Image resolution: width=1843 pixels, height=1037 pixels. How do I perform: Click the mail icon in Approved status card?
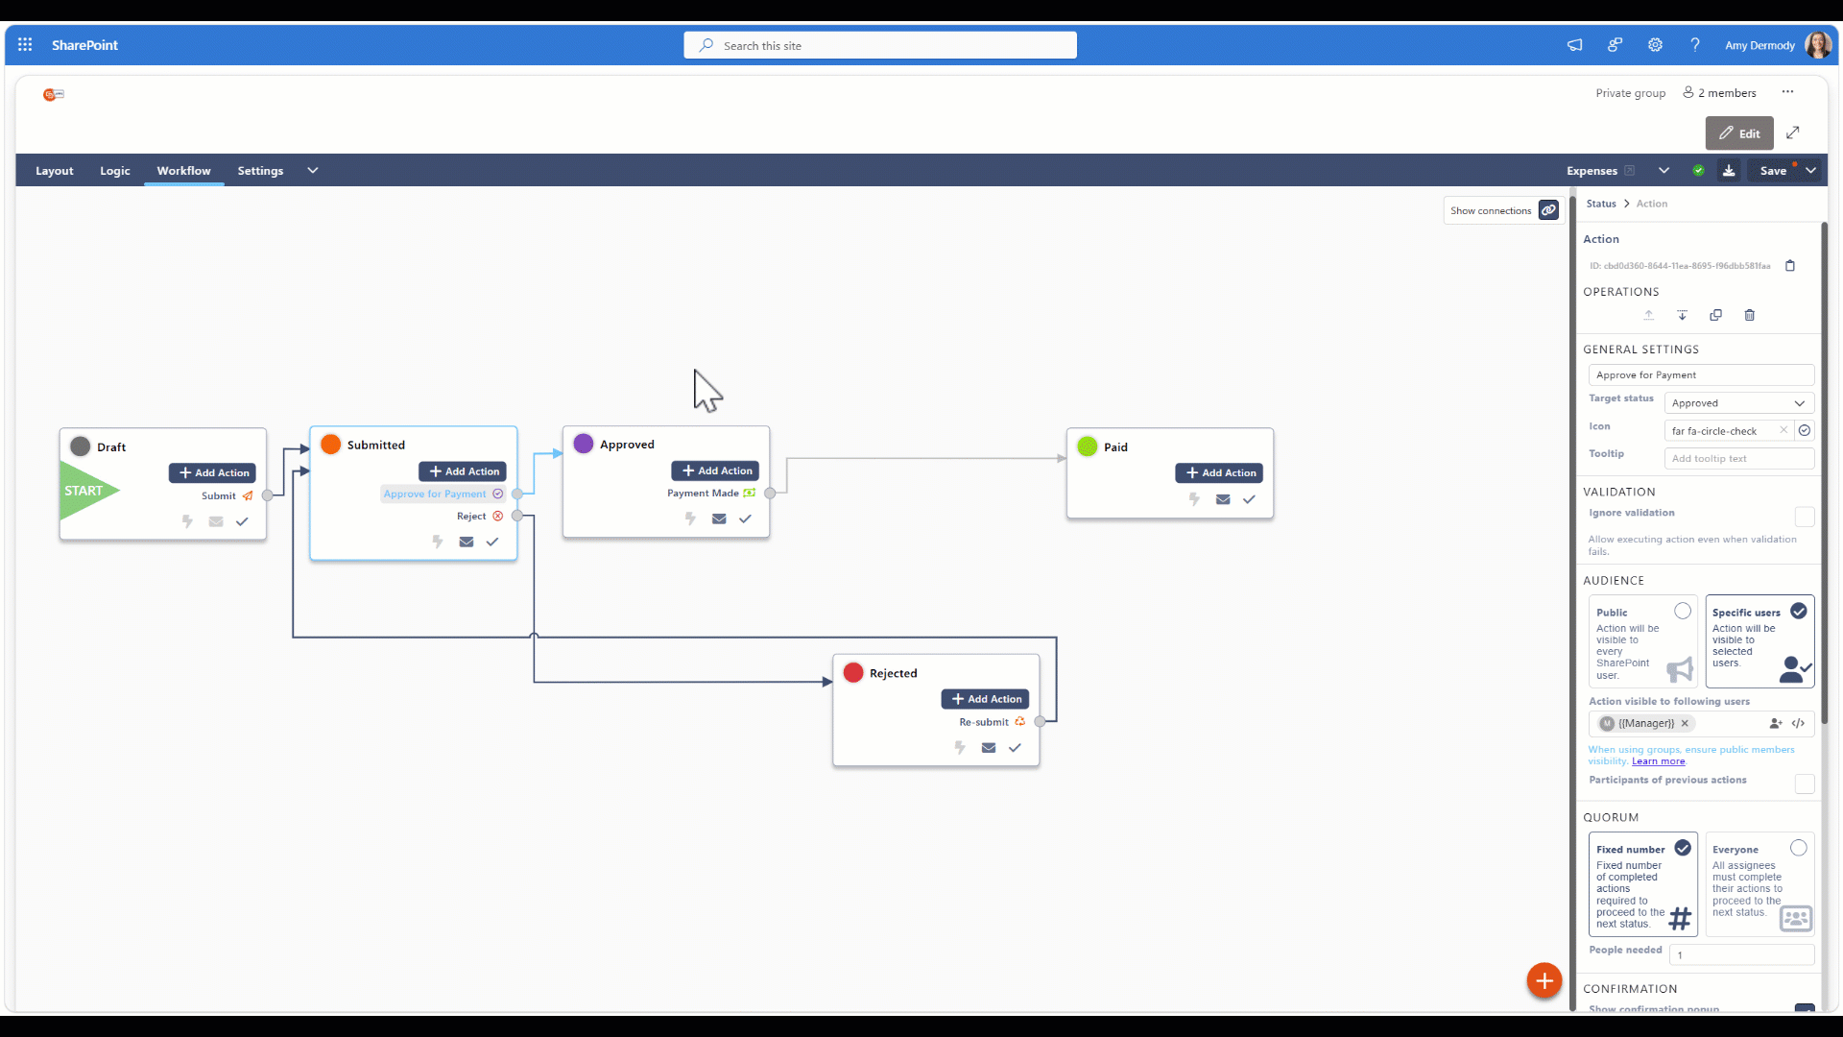pos(719,518)
